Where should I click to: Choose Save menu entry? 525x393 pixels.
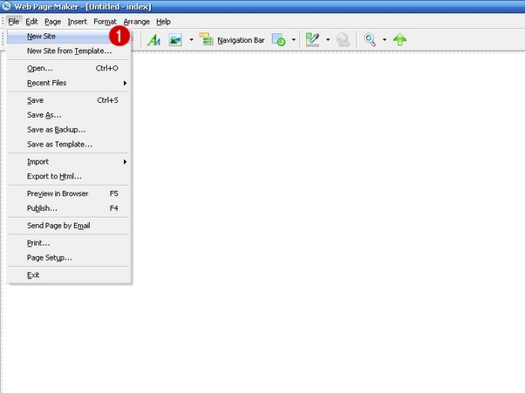(69, 100)
